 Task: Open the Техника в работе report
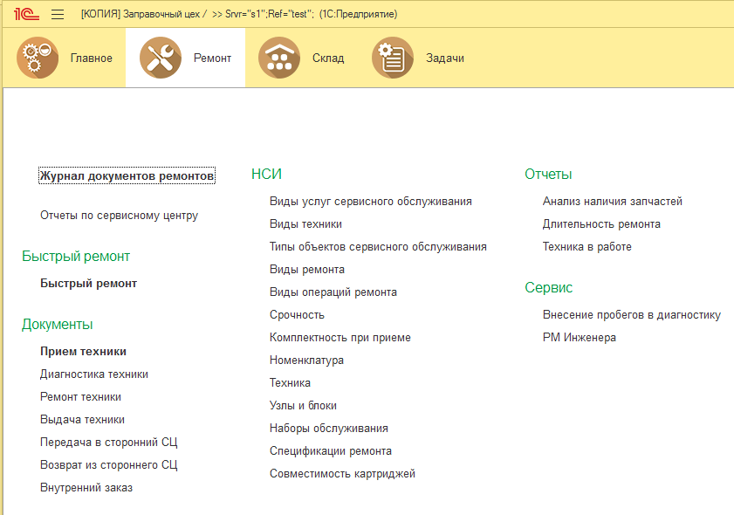(587, 247)
